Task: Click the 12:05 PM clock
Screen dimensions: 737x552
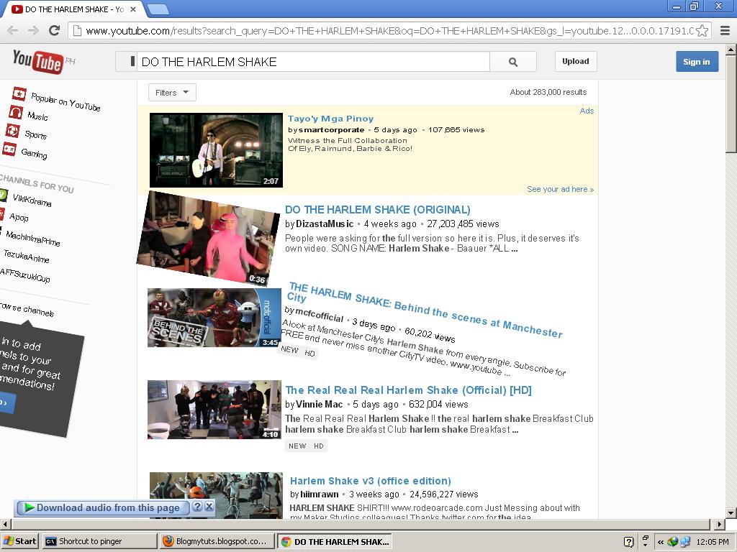Action: [713, 542]
